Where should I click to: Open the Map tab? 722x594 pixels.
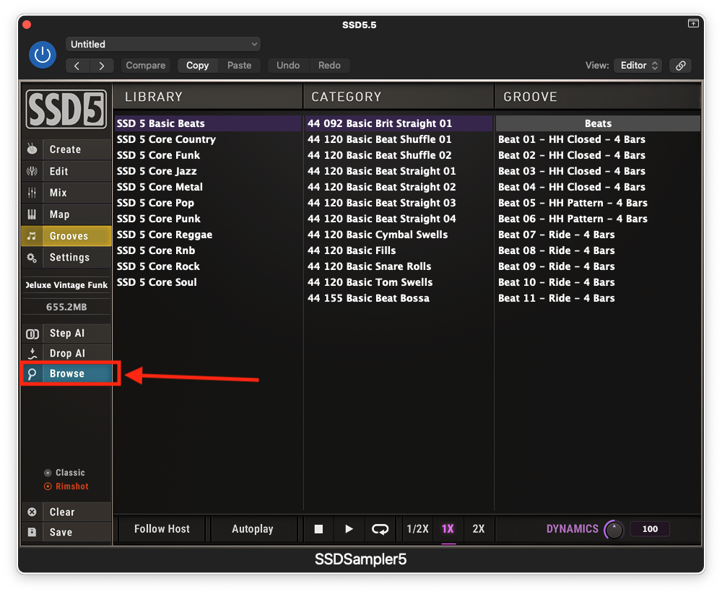tap(77, 214)
